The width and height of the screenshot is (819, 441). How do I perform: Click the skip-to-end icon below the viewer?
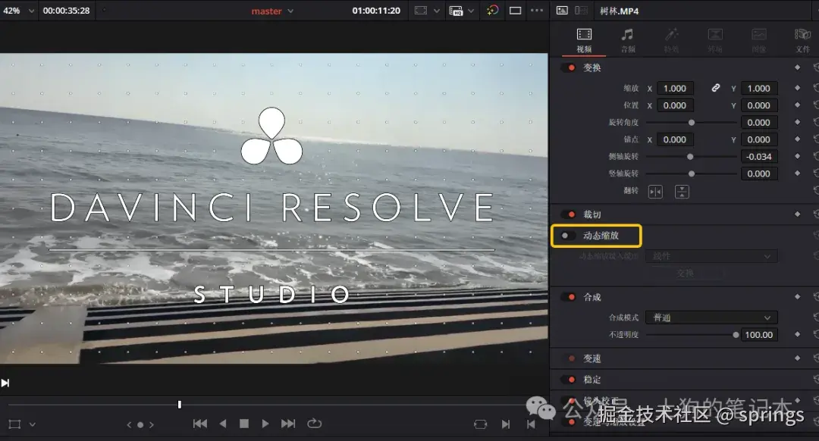5,383
